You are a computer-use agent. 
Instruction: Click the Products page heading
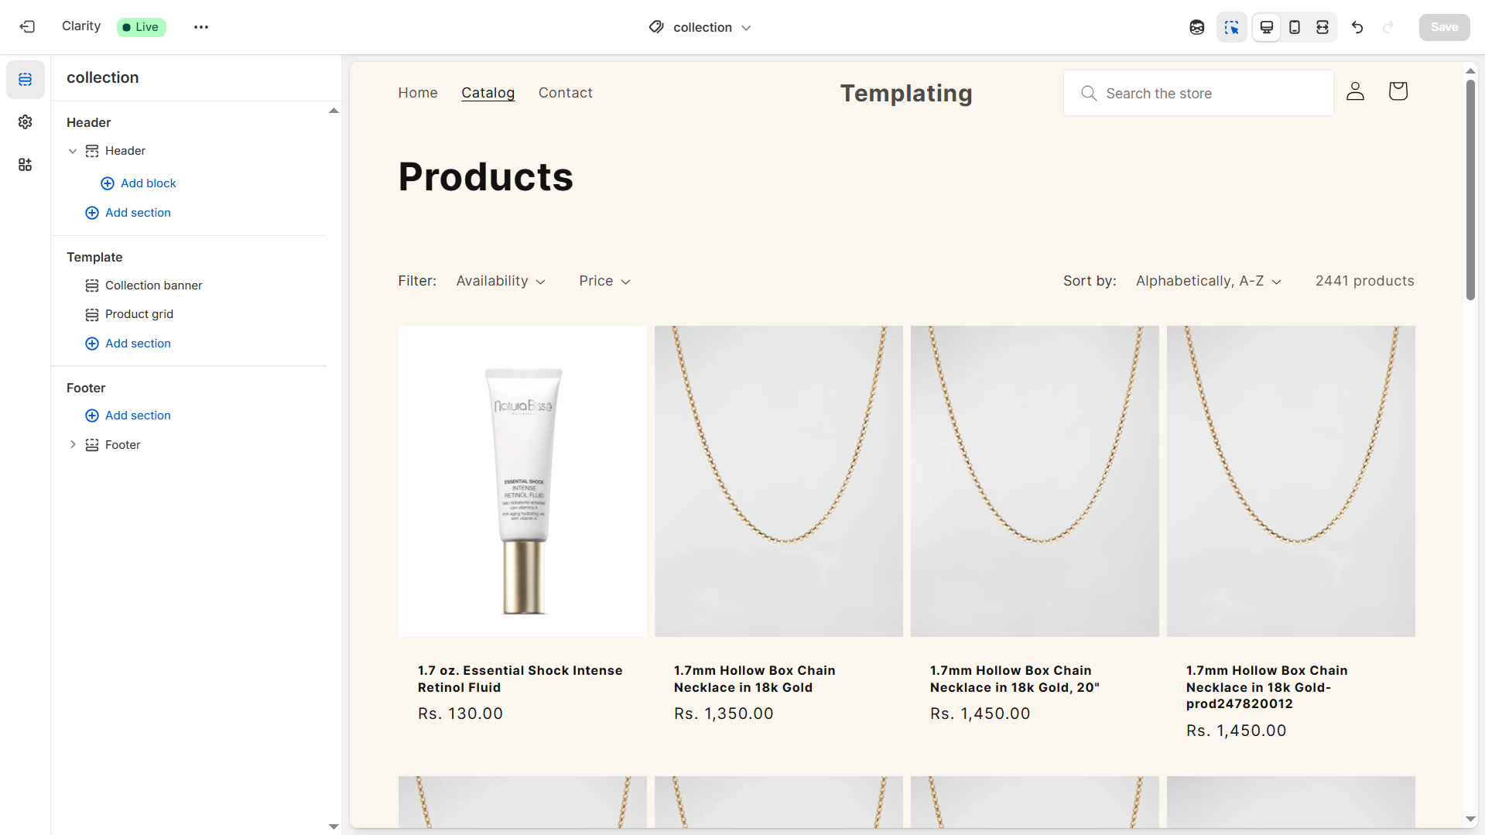[x=486, y=176]
